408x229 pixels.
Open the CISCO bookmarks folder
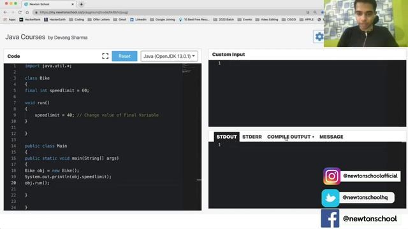tap(289, 20)
